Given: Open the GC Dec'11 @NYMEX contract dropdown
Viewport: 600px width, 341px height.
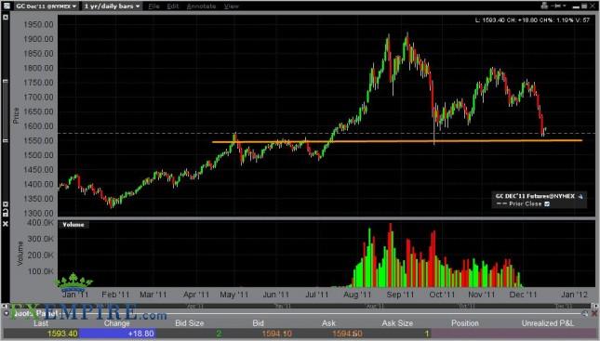Looking at the screenshot, I should click(46, 7).
